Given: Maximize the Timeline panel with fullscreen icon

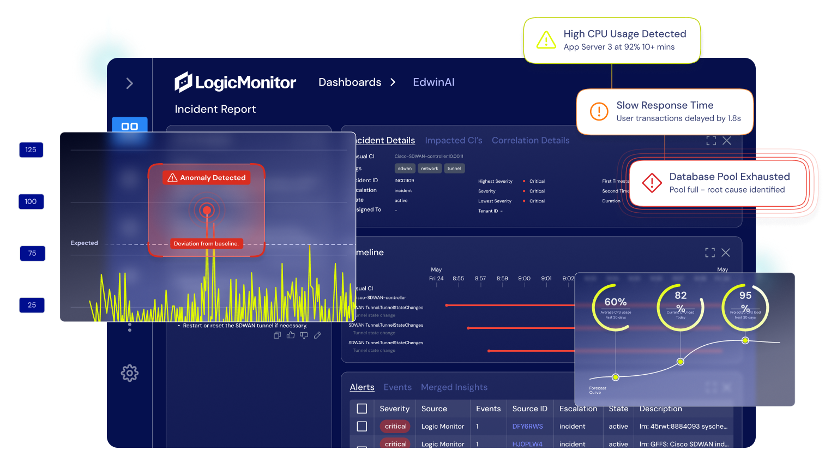Looking at the screenshot, I should (x=709, y=253).
